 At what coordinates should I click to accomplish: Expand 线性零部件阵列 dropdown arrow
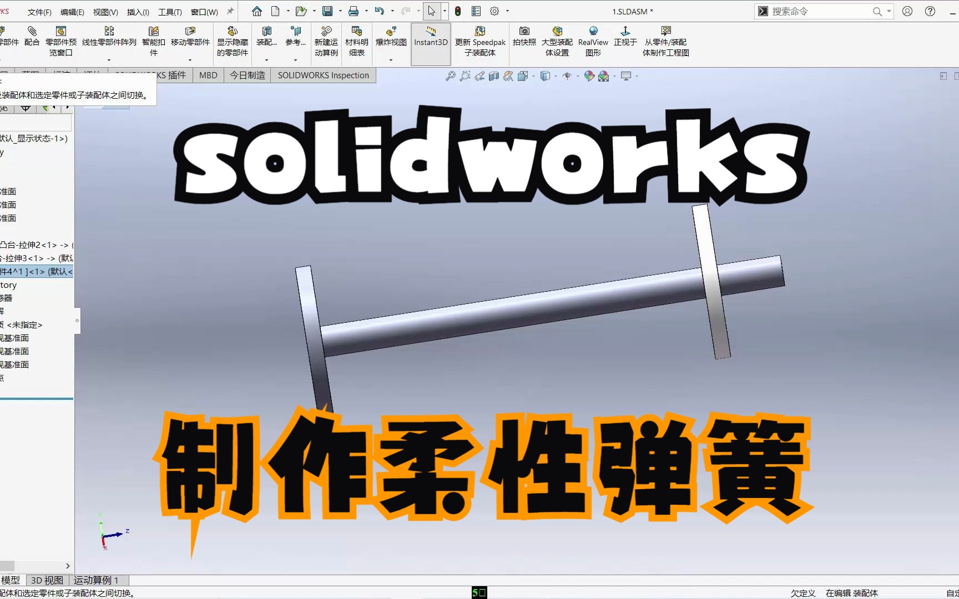(109, 60)
